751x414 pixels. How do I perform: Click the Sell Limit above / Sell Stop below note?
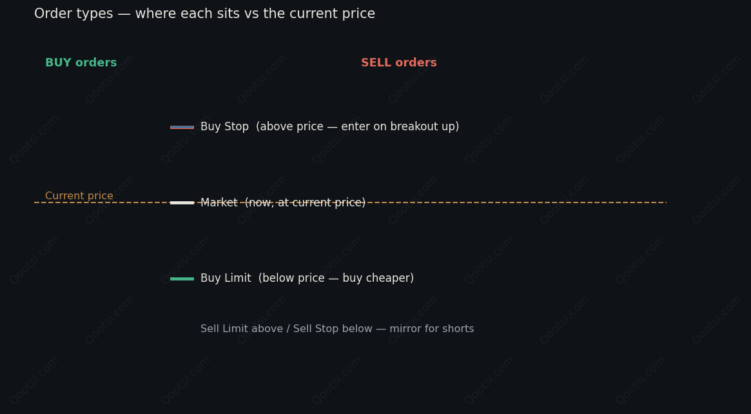(337, 329)
